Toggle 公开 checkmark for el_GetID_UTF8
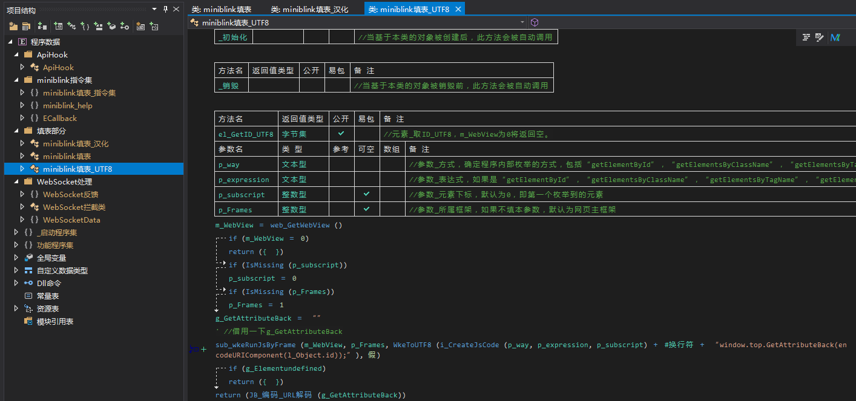Viewport: 856px width, 401px height. tap(341, 134)
